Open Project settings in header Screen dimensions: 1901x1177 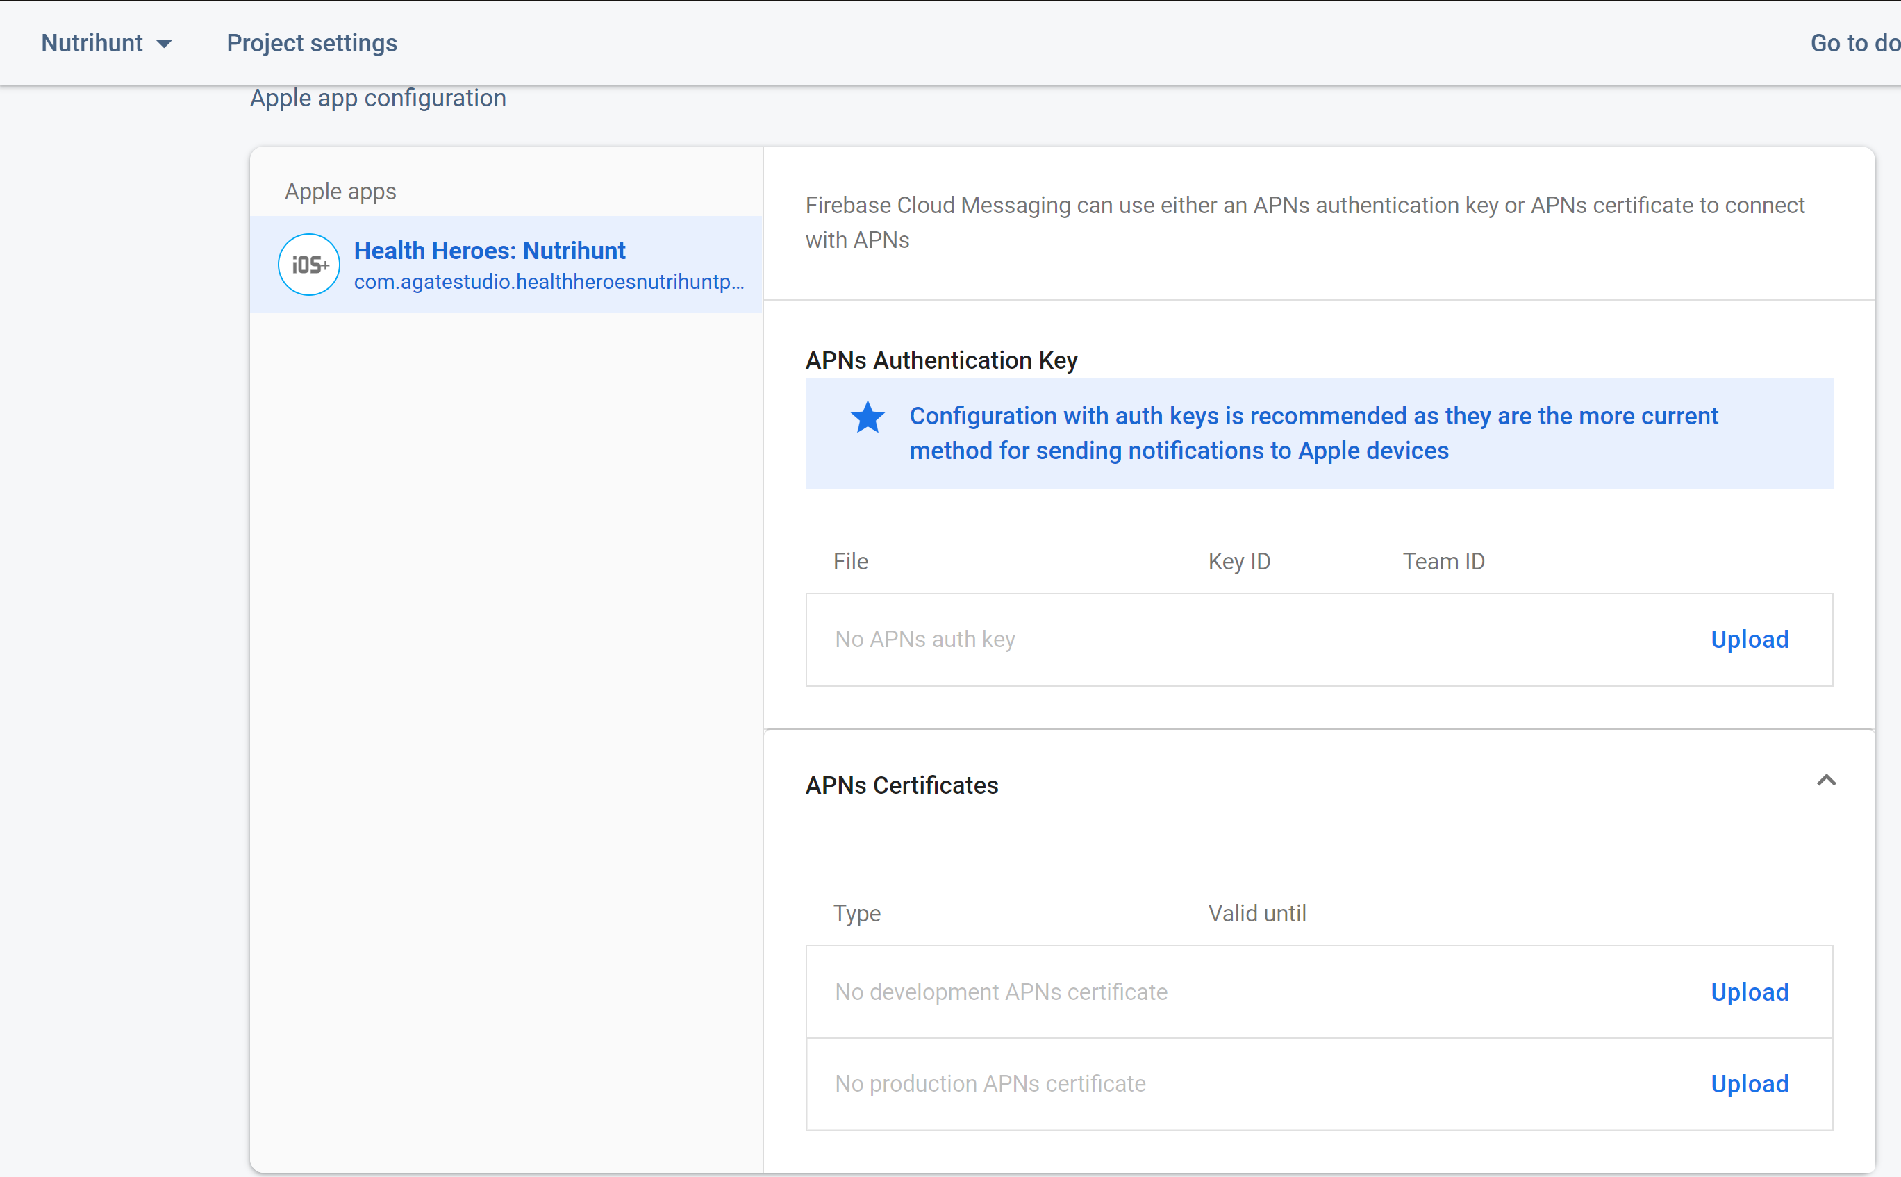(x=311, y=43)
